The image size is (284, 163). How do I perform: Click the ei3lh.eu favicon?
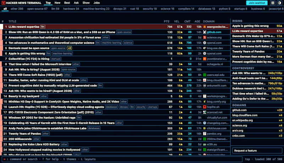pos(204,144)
